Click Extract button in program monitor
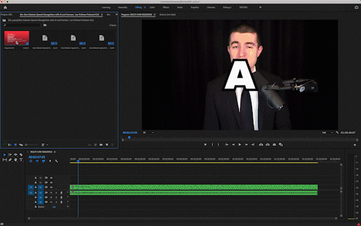Screen dimensions: 361x226 pyautogui.click(x=268, y=145)
